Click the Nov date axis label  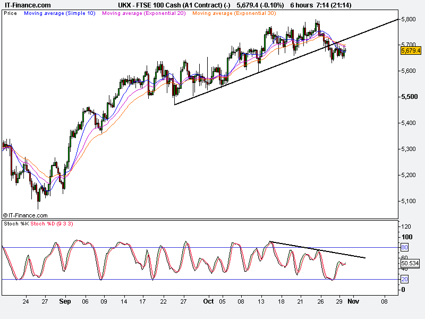click(x=353, y=301)
